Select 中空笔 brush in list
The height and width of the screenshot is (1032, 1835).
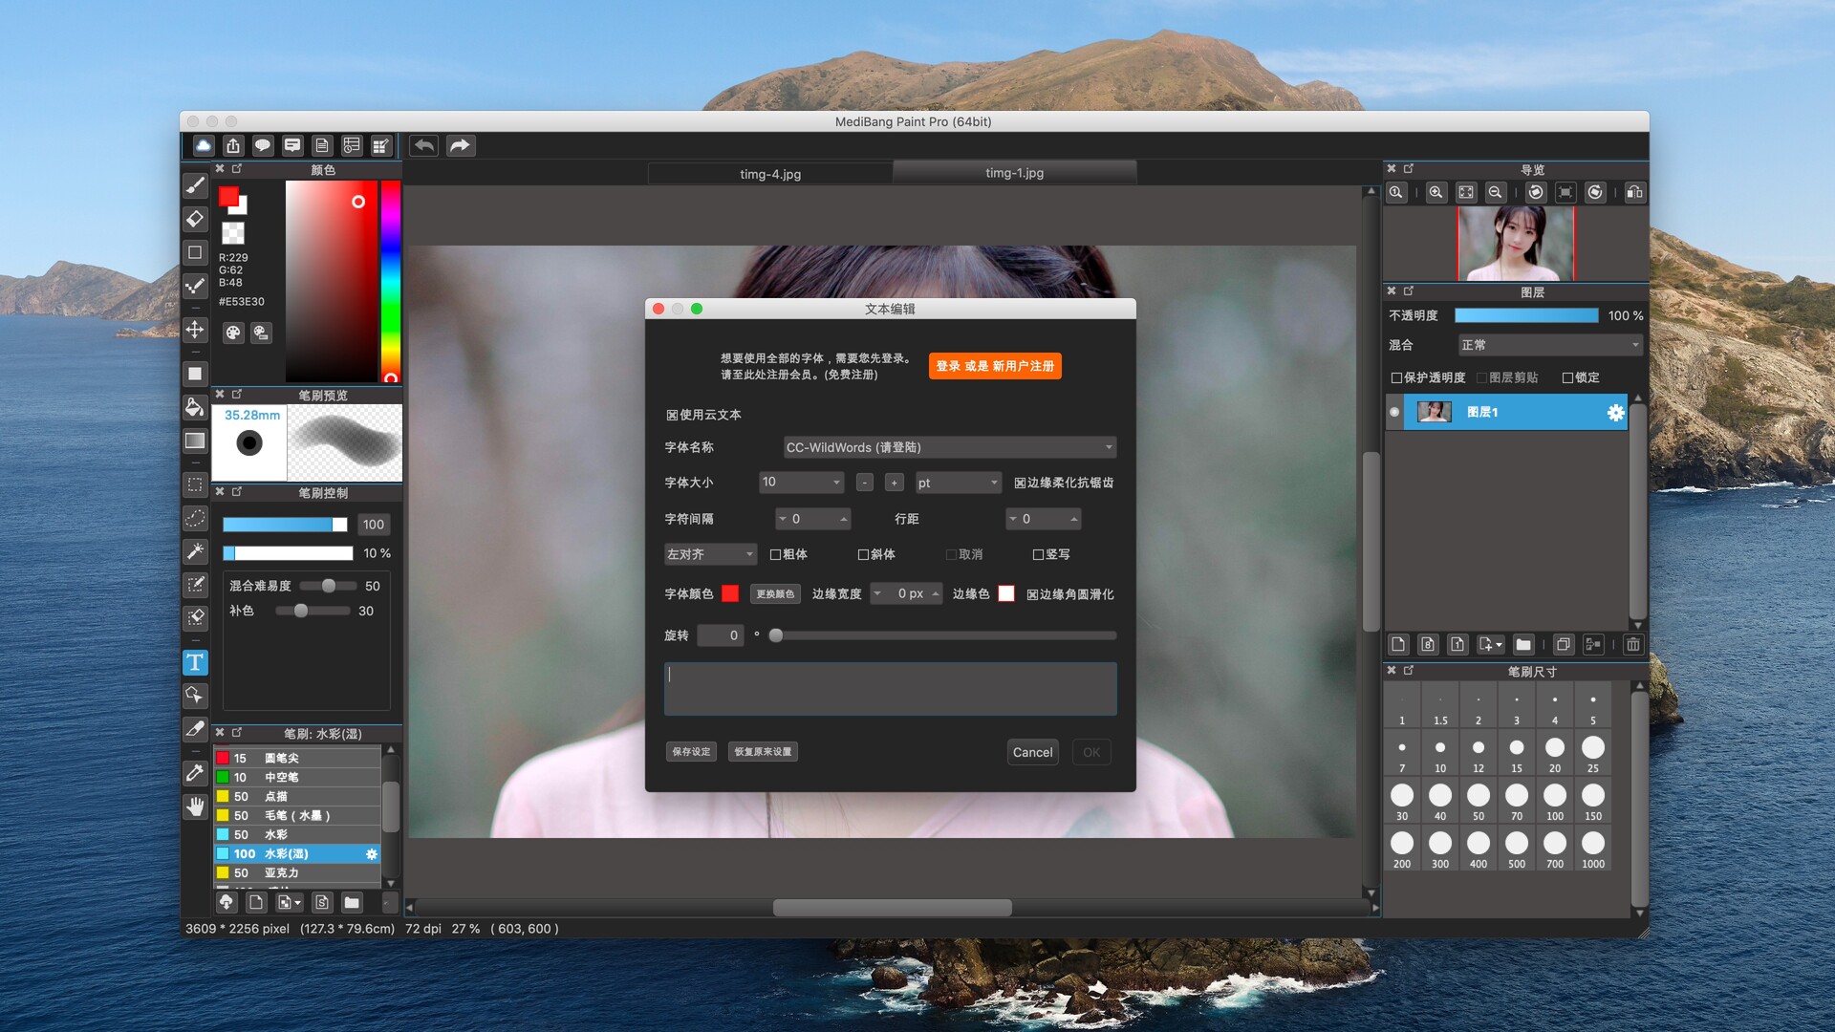tap(296, 777)
